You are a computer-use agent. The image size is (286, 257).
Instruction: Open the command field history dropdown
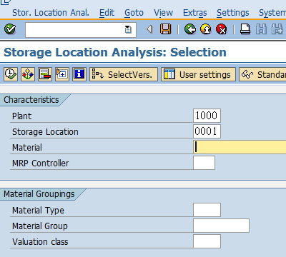coord(128,29)
